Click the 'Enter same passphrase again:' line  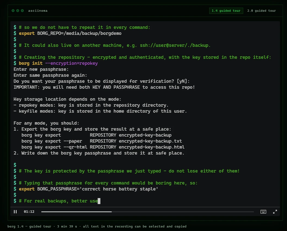click(x=50, y=75)
